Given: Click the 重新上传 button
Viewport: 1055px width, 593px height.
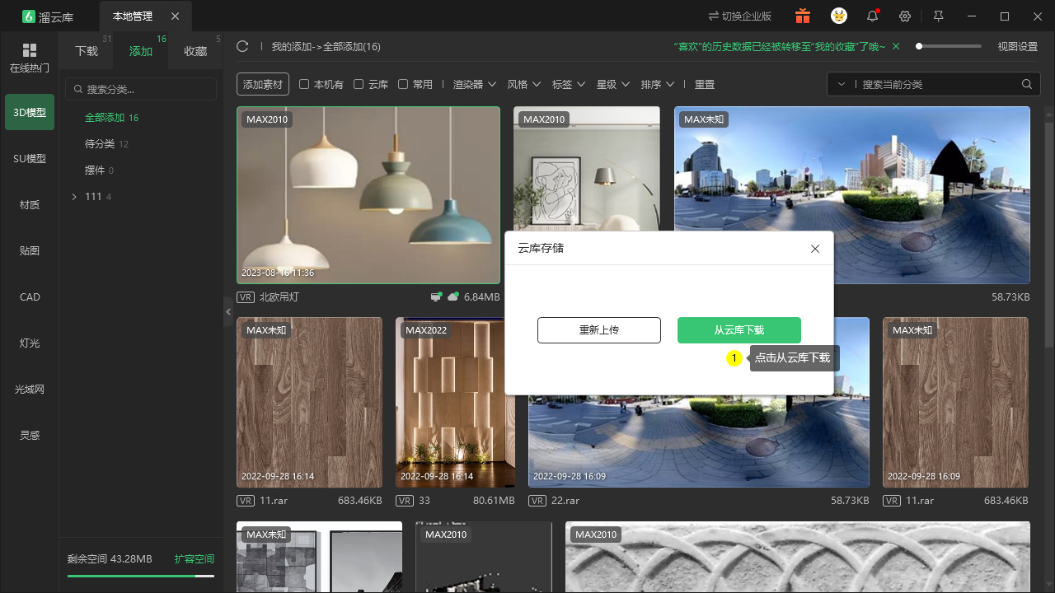Looking at the screenshot, I should [x=599, y=330].
